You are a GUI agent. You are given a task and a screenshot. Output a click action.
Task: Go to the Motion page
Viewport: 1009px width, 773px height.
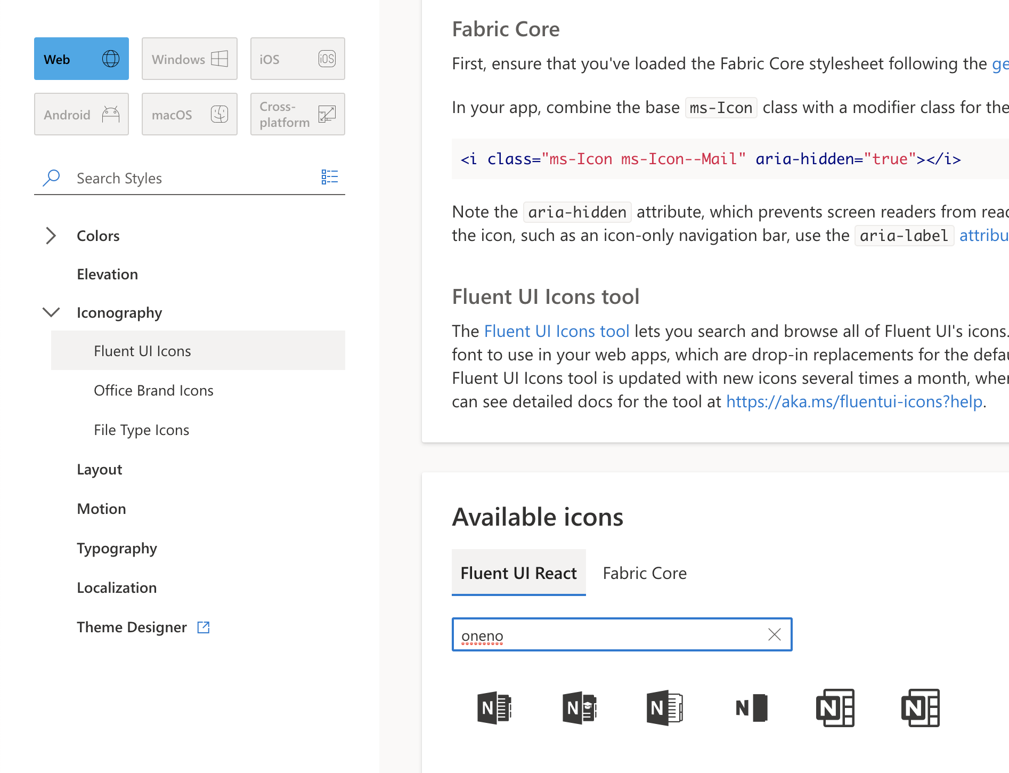pos(102,509)
